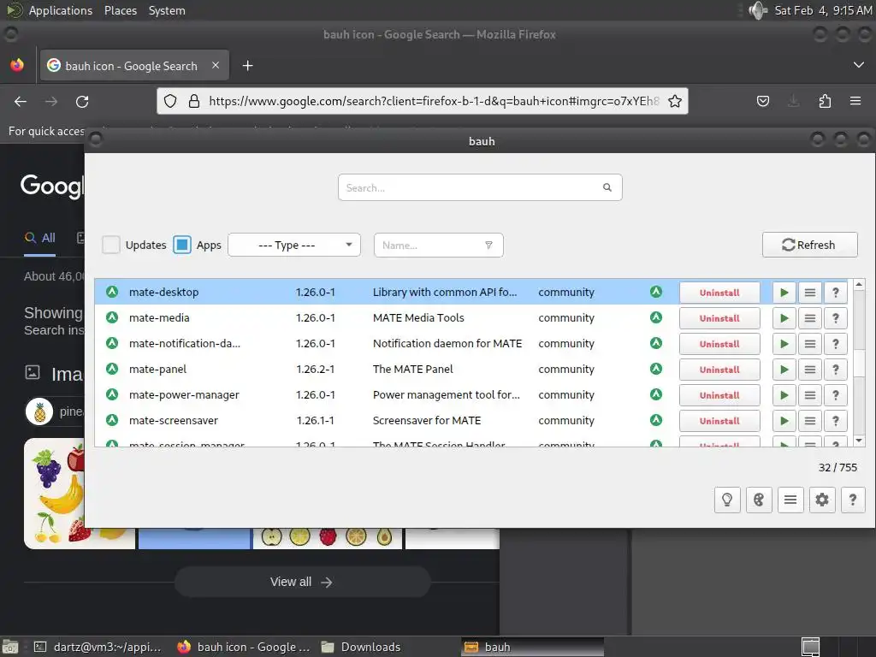Open mate-screensaver actions menu icon
876x657 pixels.
tap(809, 421)
